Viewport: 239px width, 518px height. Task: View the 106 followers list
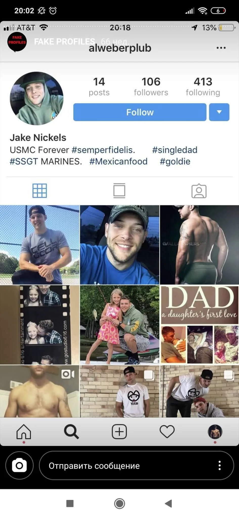click(151, 87)
